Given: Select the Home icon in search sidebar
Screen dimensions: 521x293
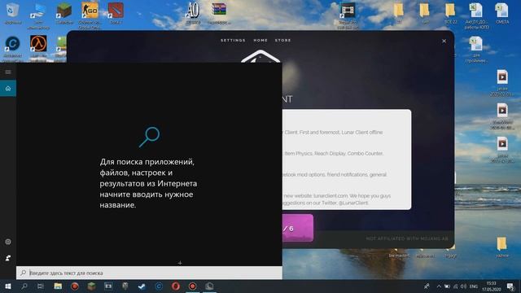Looking at the screenshot, I should (8, 89).
